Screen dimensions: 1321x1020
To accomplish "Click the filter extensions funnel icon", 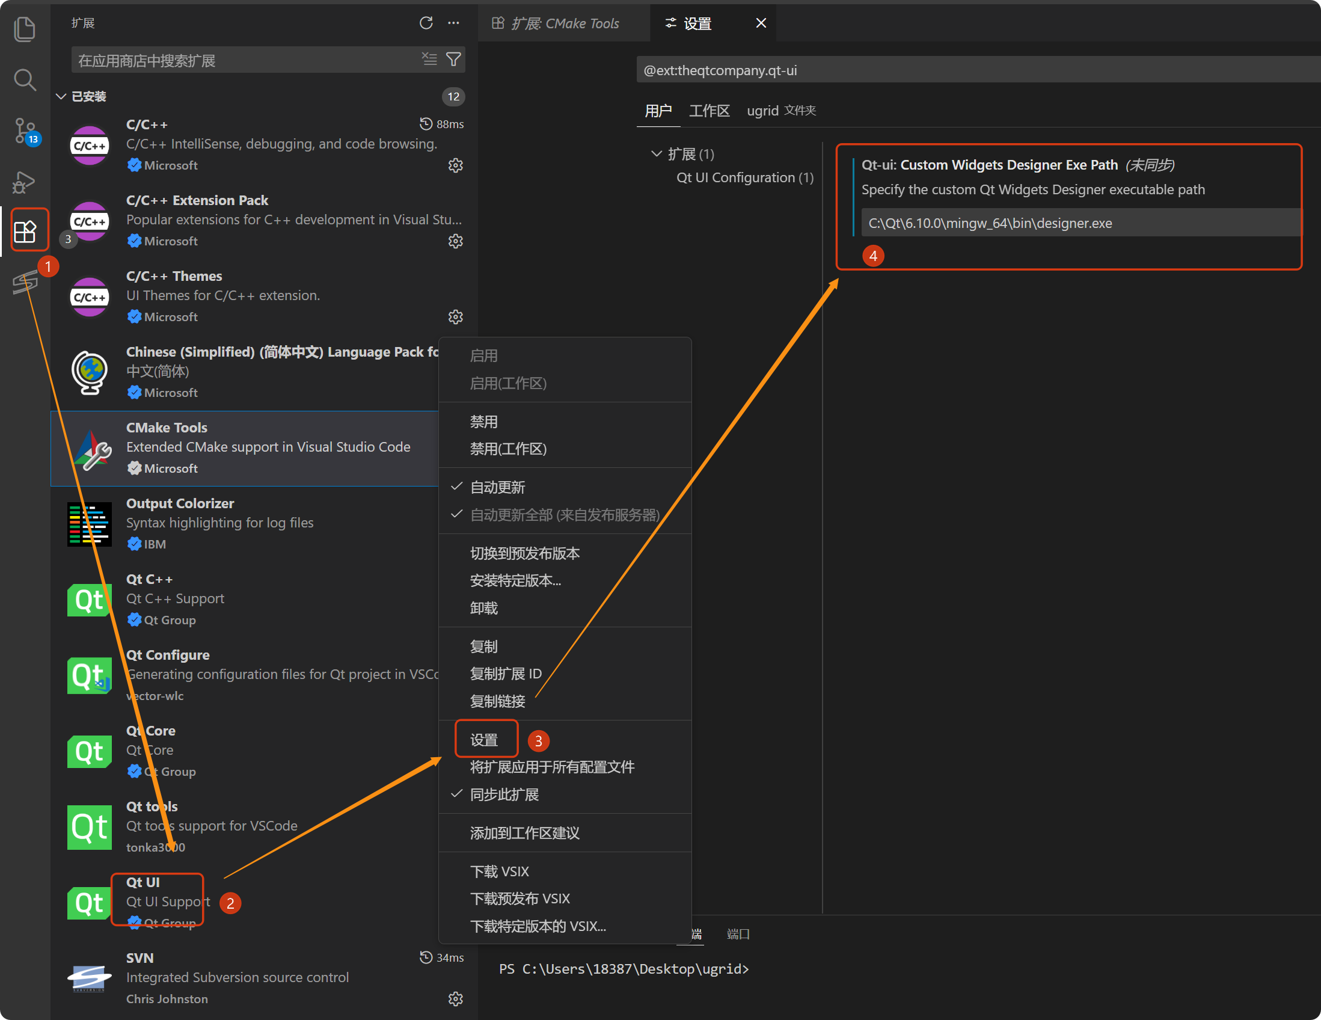I will 453,60.
